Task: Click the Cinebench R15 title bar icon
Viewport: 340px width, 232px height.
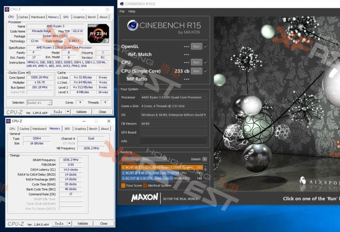Action: coord(122,4)
